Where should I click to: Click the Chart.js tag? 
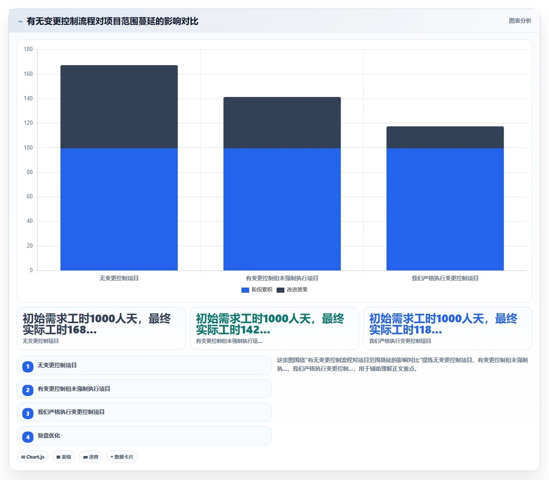click(33, 457)
